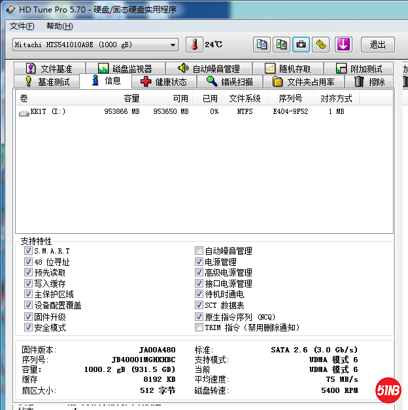This screenshot has width=408, height=410.
Task: Click the 退出 button
Action: (x=378, y=45)
